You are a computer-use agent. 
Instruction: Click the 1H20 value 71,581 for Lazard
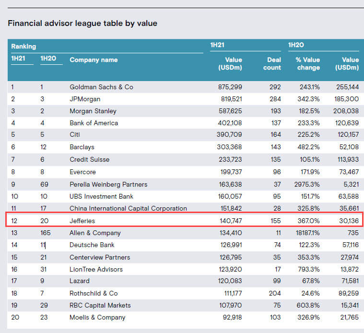click(x=350, y=281)
